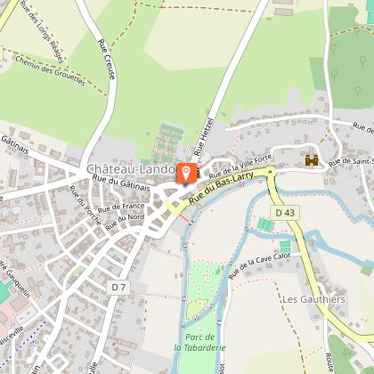Select the Parc de la Tabarderie label
This screenshot has width=374, height=374.
pos(199,343)
